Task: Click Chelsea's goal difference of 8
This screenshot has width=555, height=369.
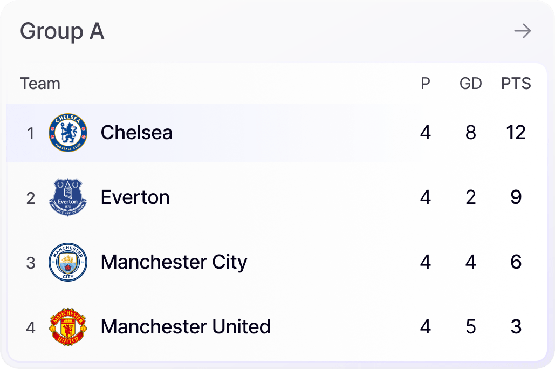Action: pos(470,133)
